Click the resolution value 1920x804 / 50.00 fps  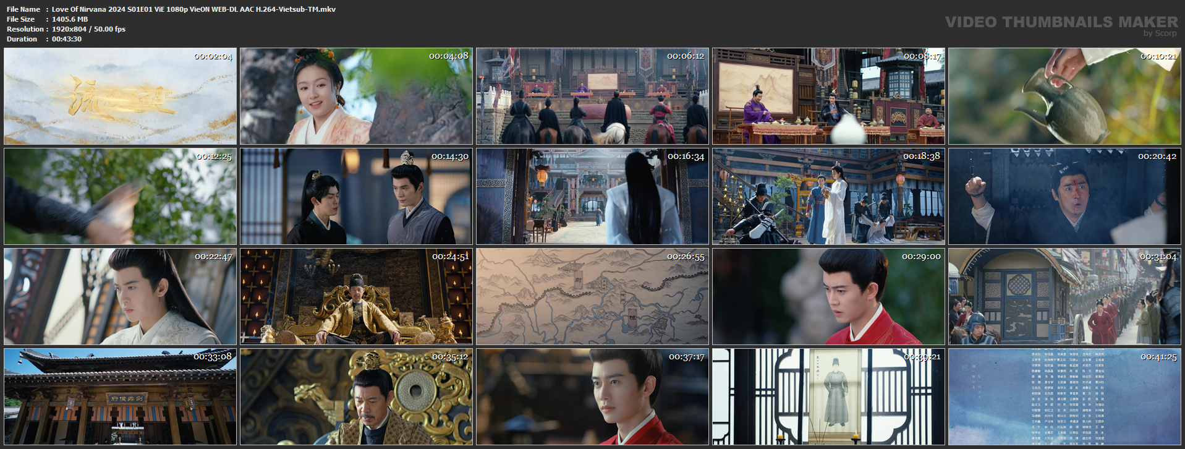(x=88, y=29)
